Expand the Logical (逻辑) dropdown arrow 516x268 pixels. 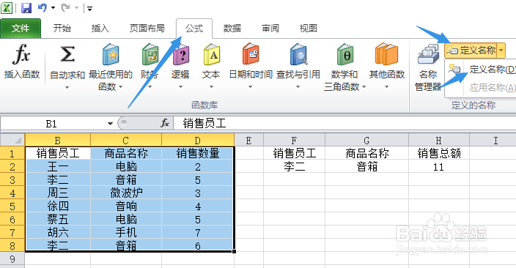[x=180, y=87]
